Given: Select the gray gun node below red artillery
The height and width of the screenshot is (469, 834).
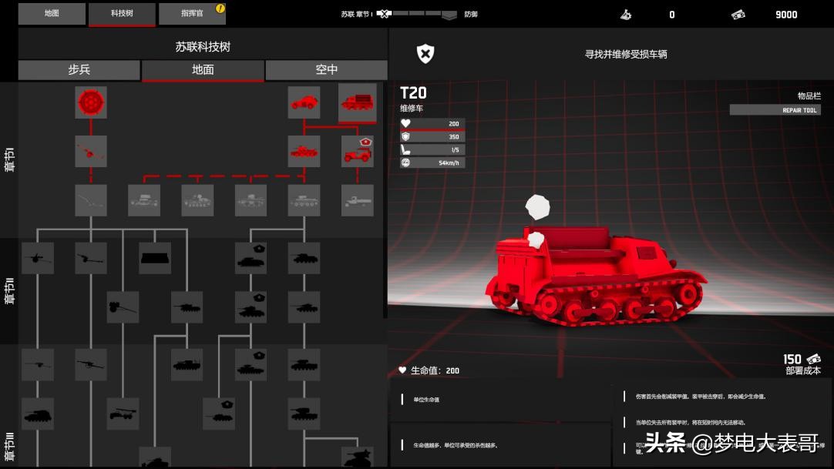Looking at the screenshot, I should point(91,200).
